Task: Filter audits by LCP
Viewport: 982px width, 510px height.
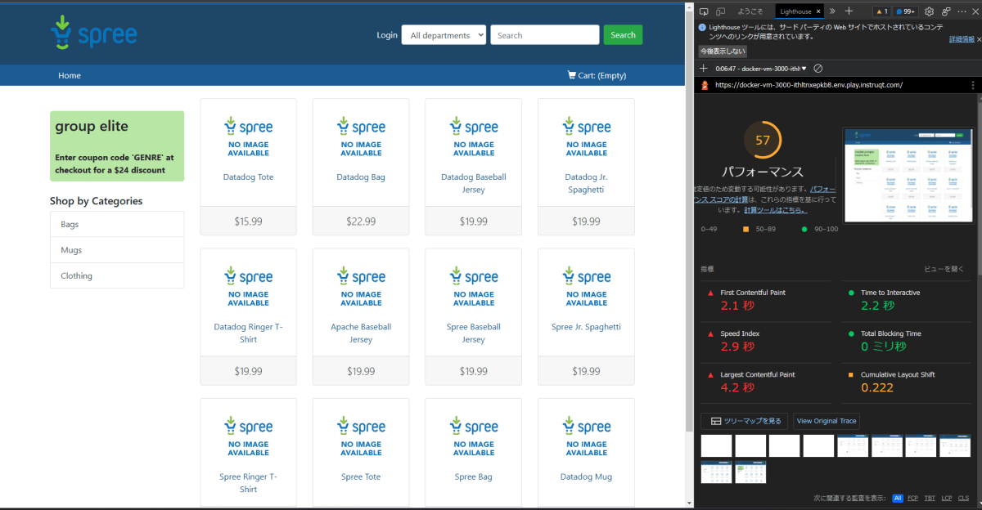Action: coord(947,498)
